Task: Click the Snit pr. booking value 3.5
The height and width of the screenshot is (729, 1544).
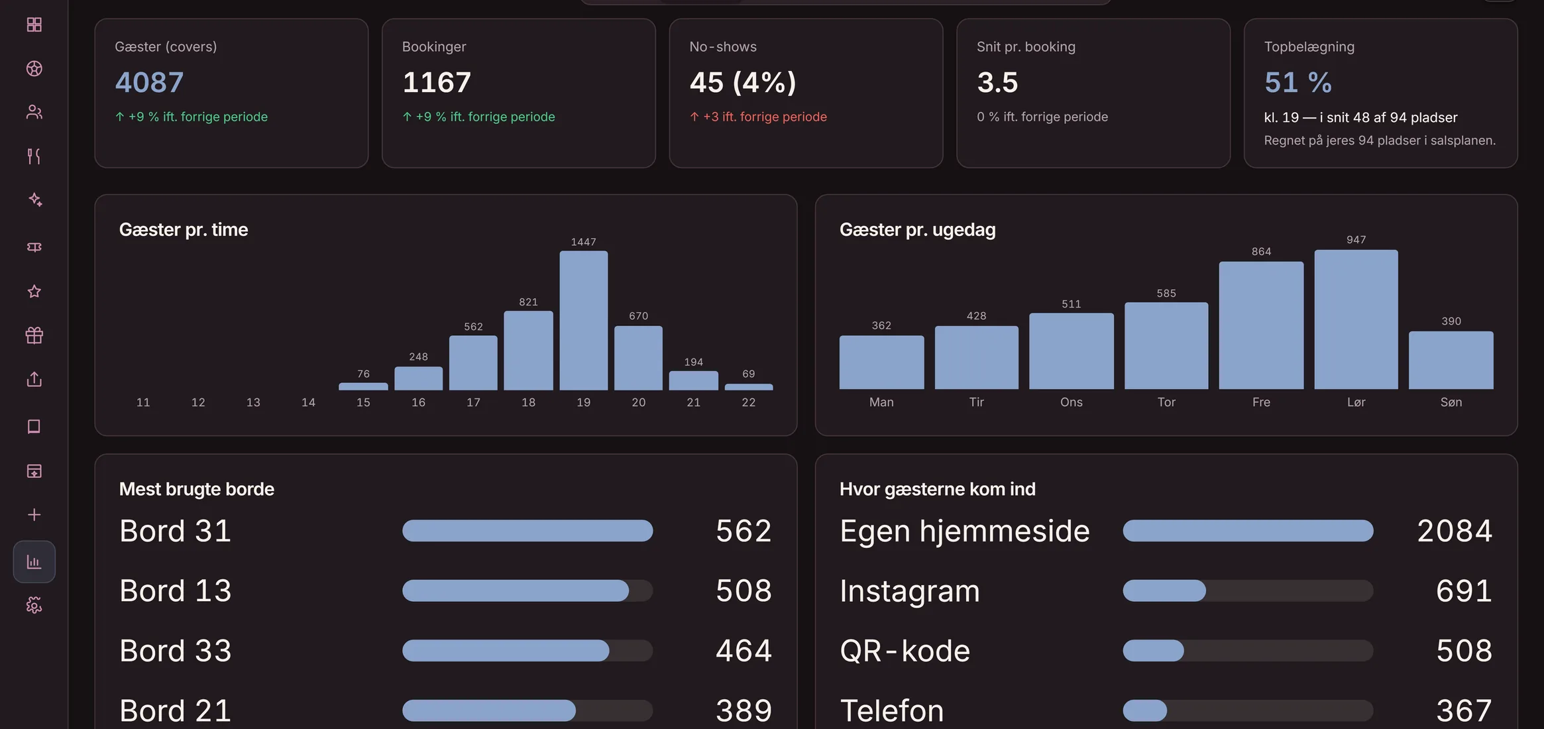Action: pyautogui.click(x=997, y=82)
